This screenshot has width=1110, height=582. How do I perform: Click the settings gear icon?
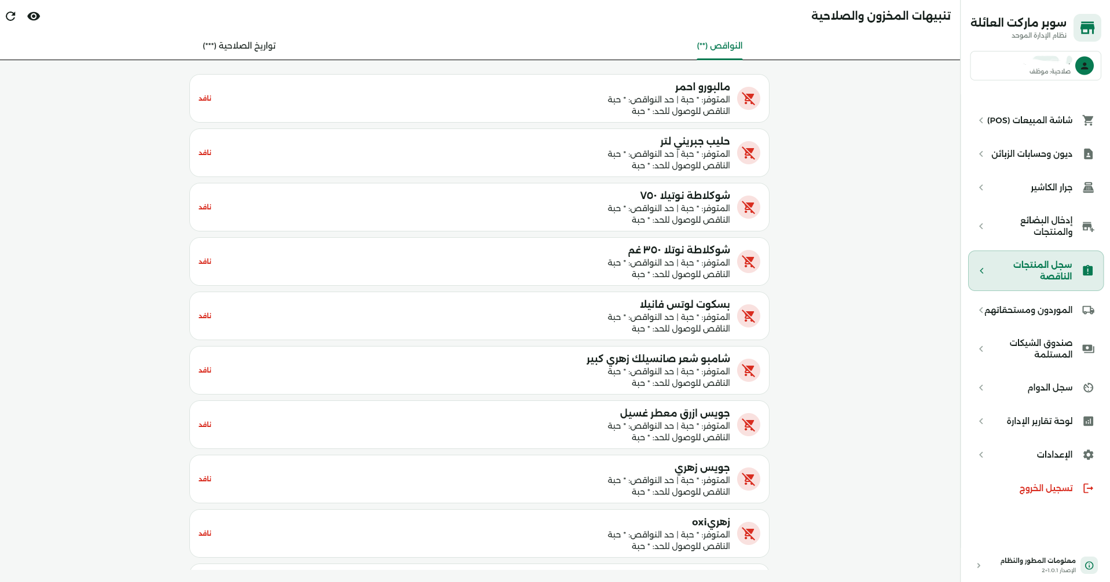1088,455
